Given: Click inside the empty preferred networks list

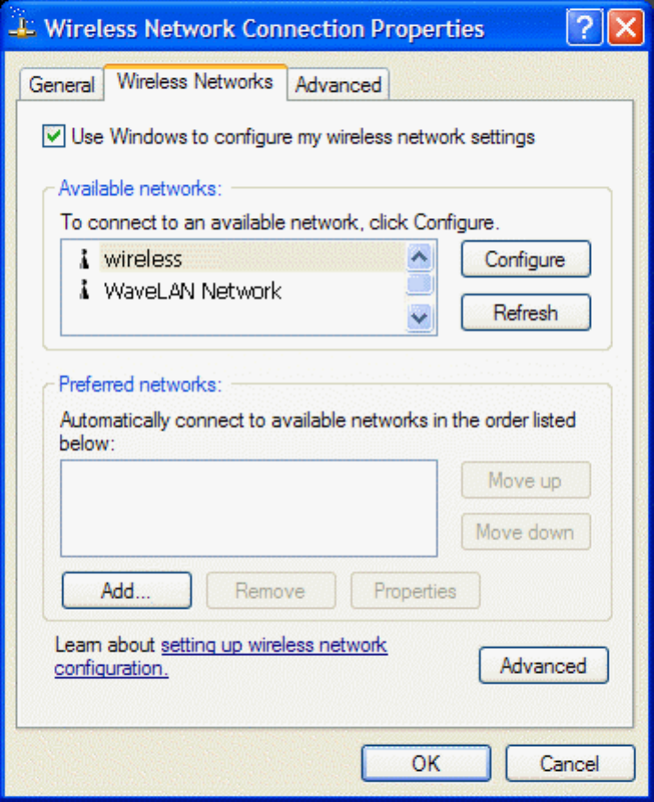Looking at the screenshot, I should pos(248,508).
